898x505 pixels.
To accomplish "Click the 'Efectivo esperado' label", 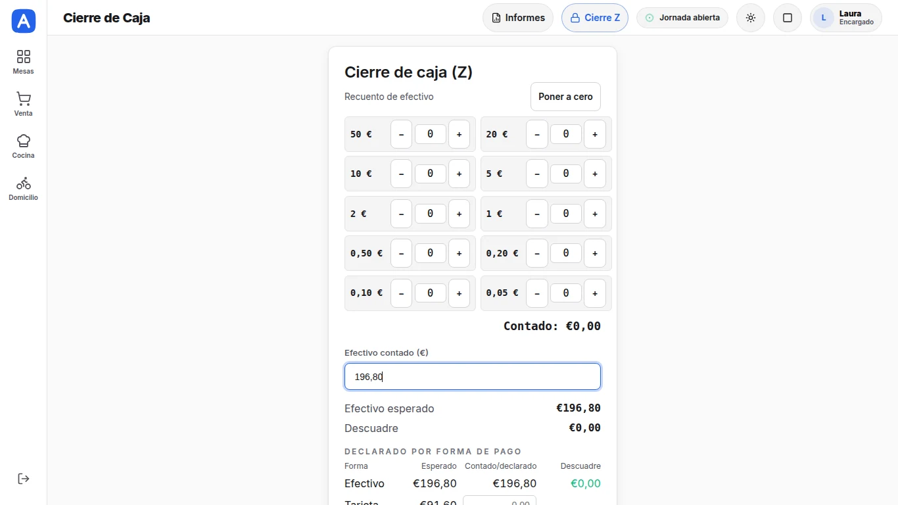I will (389, 409).
